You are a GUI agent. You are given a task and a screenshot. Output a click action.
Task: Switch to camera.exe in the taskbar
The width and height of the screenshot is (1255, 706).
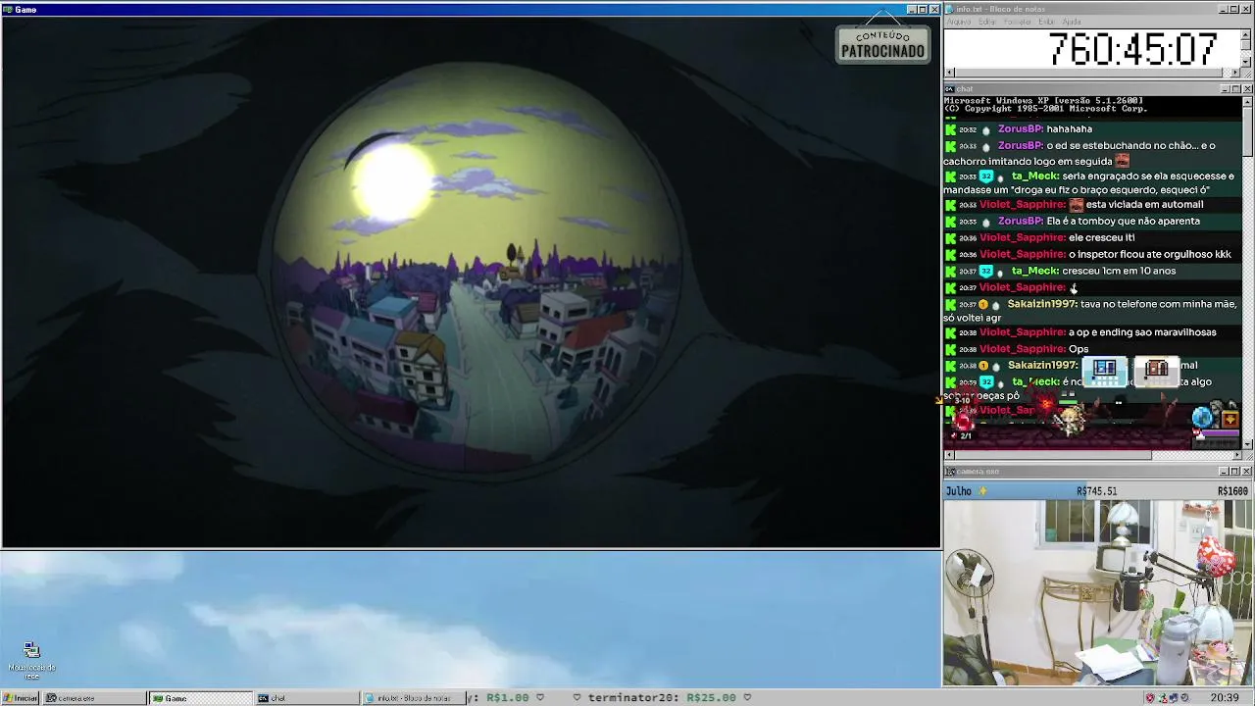[95, 698]
